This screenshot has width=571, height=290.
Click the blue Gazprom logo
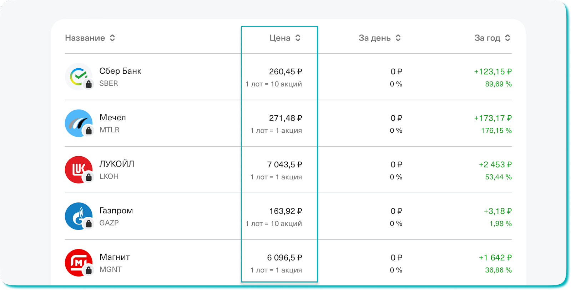[78, 216]
